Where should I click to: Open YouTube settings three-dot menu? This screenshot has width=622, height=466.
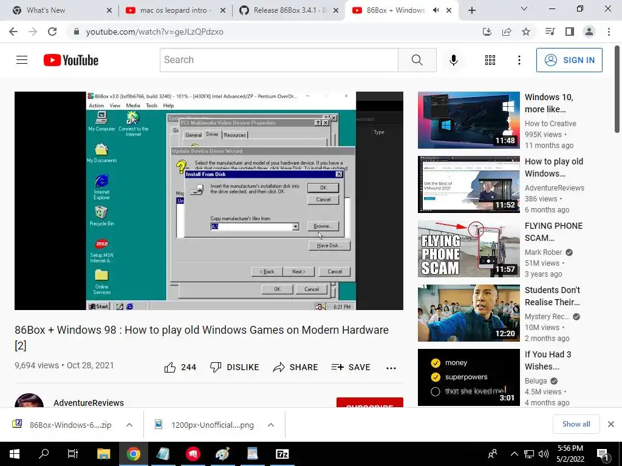coord(519,60)
